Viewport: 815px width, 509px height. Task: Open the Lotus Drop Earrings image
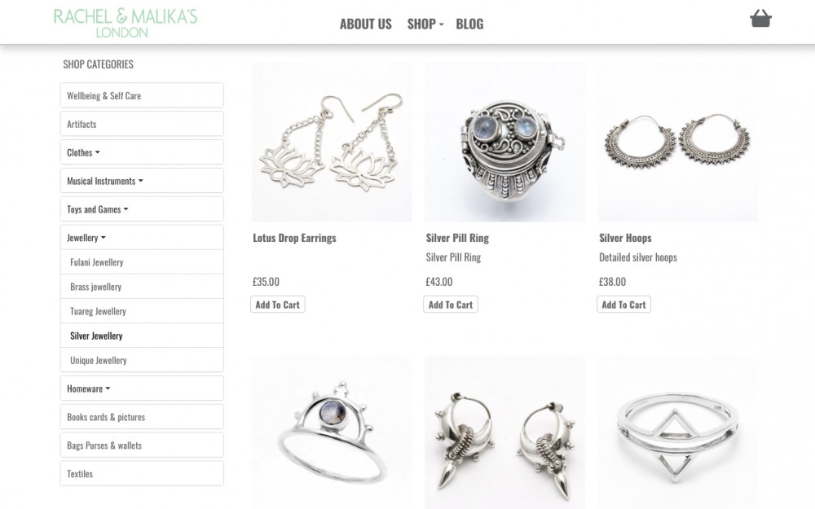(x=332, y=143)
